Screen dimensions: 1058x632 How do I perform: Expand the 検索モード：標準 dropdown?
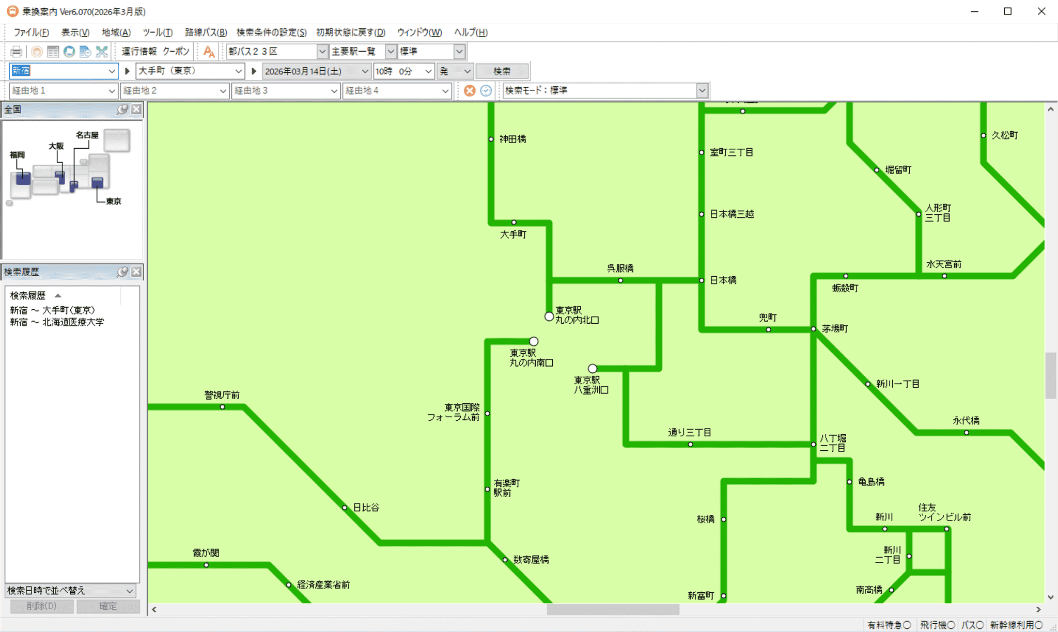tap(702, 91)
